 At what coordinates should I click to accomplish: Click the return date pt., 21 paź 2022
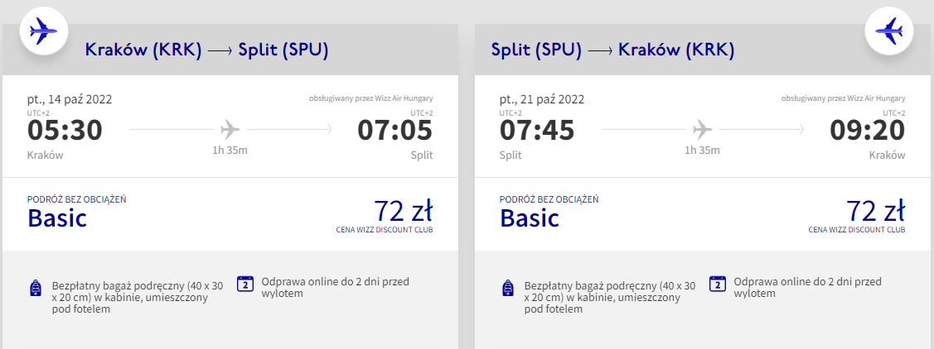(x=542, y=99)
